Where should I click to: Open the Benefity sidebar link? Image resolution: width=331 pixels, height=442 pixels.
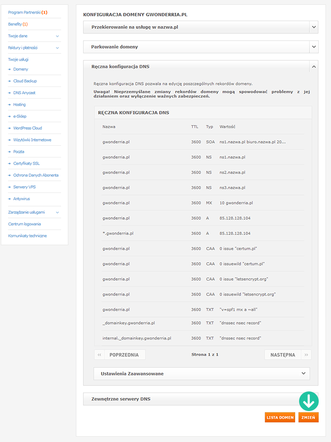18,24
